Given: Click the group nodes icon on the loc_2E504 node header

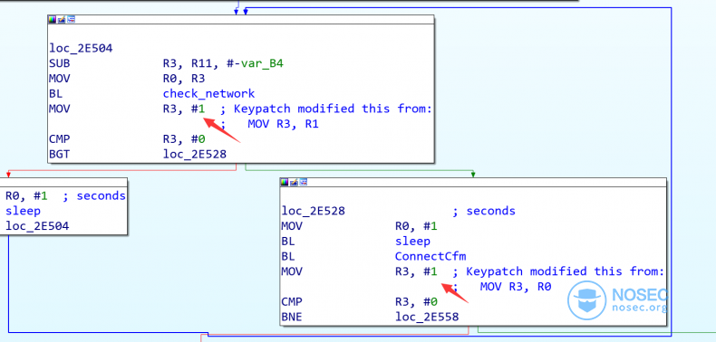Looking at the screenshot, I should point(72,19).
